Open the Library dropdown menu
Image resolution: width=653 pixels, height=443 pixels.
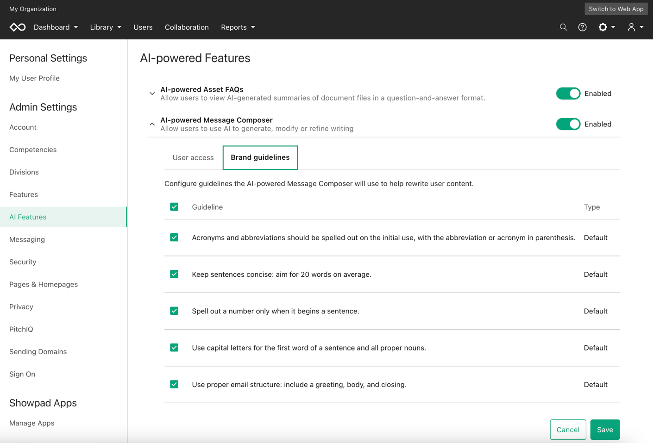[x=106, y=27]
